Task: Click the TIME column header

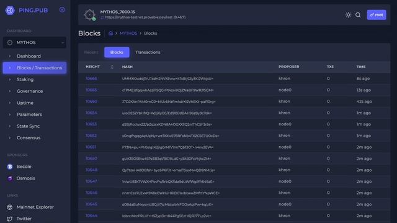Action: pos(361,67)
